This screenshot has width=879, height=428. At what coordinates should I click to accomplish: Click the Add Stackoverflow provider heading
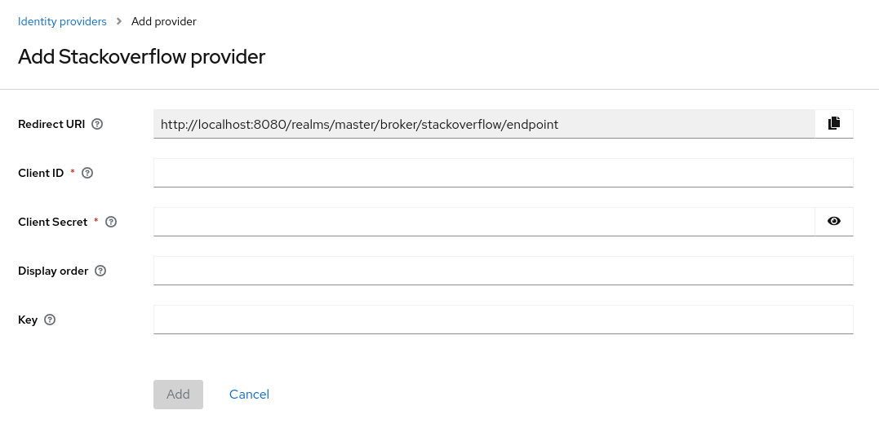(141, 57)
